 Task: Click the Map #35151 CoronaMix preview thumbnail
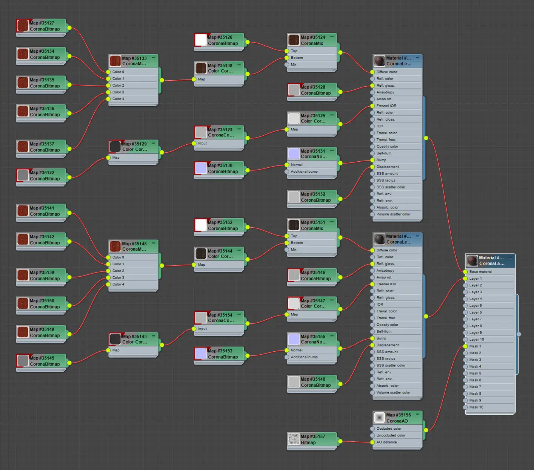click(294, 225)
